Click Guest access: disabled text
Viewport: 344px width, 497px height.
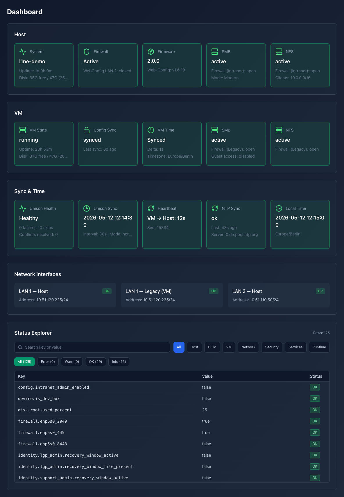pyautogui.click(x=233, y=156)
